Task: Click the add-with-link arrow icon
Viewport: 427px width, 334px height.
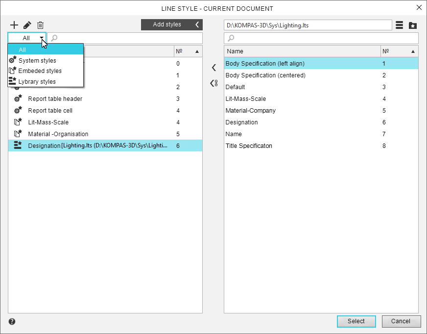Action: [x=213, y=83]
